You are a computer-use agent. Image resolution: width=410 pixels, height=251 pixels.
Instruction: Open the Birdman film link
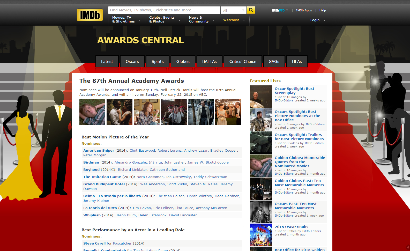tap(91, 163)
